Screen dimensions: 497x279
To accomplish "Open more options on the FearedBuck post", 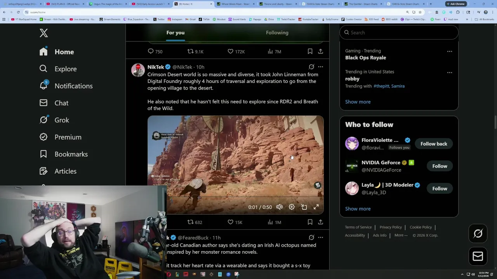I will [320, 238].
